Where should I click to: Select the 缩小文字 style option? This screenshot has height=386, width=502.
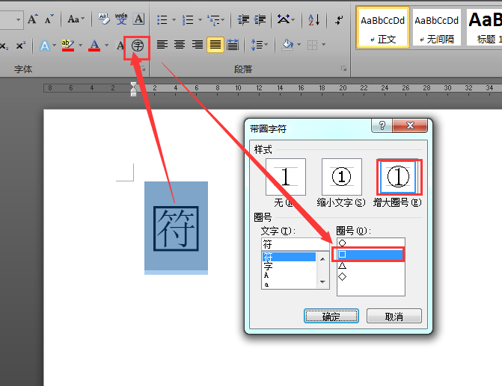point(342,177)
